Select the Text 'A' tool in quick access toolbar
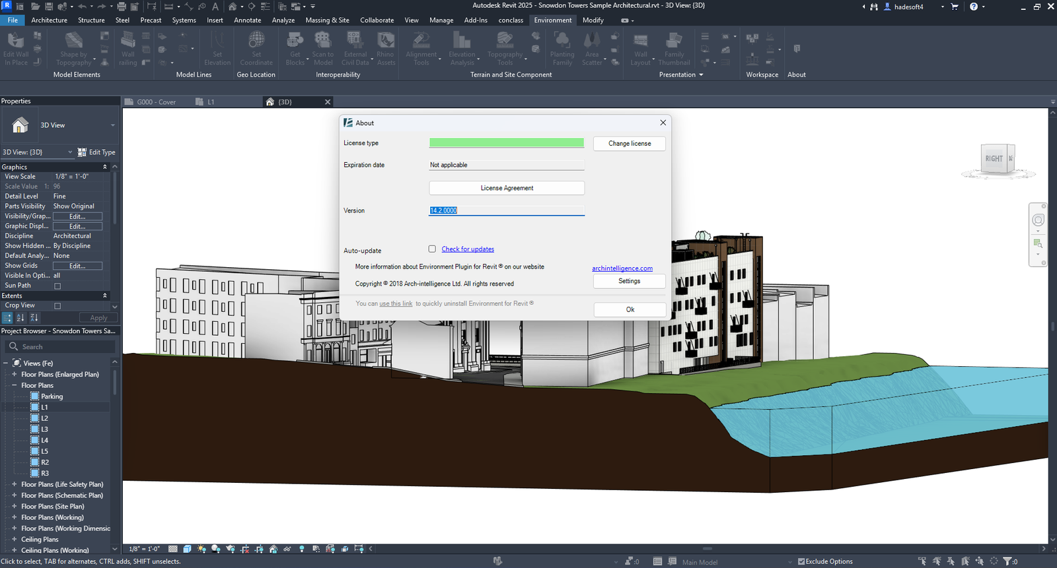This screenshot has width=1057, height=568. (215, 7)
